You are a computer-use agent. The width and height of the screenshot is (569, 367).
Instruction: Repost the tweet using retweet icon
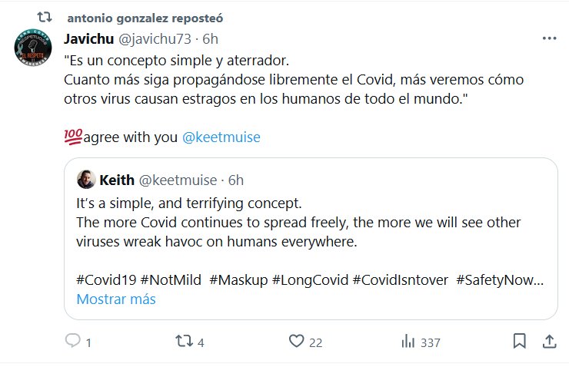182,342
